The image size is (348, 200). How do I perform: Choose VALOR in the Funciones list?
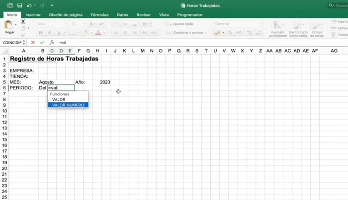click(x=59, y=100)
